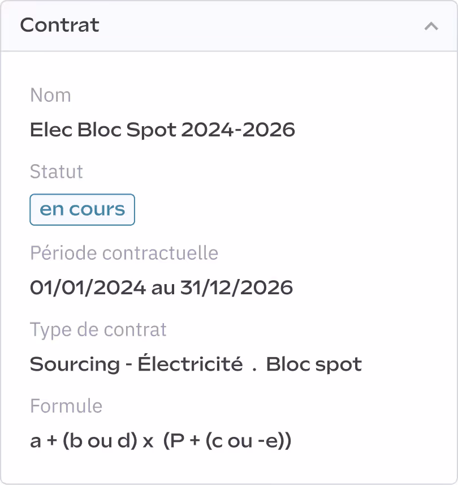Screen dimensions: 458x485
Task: Click the word "au" between the dates
Action: 163,288
